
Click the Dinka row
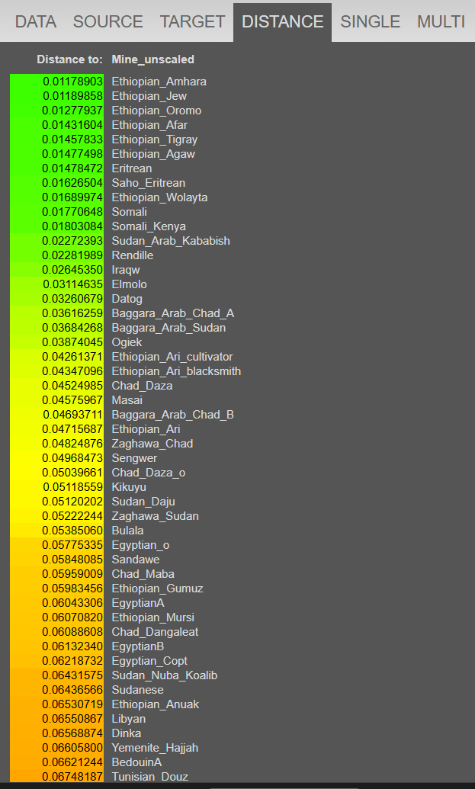pyautogui.click(x=127, y=733)
